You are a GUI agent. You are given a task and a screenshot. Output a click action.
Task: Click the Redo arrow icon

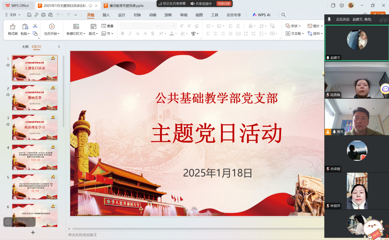pos(69,15)
